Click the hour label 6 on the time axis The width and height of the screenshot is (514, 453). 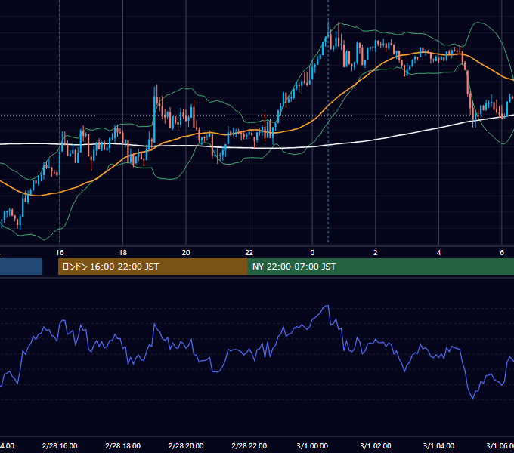coord(502,253)
